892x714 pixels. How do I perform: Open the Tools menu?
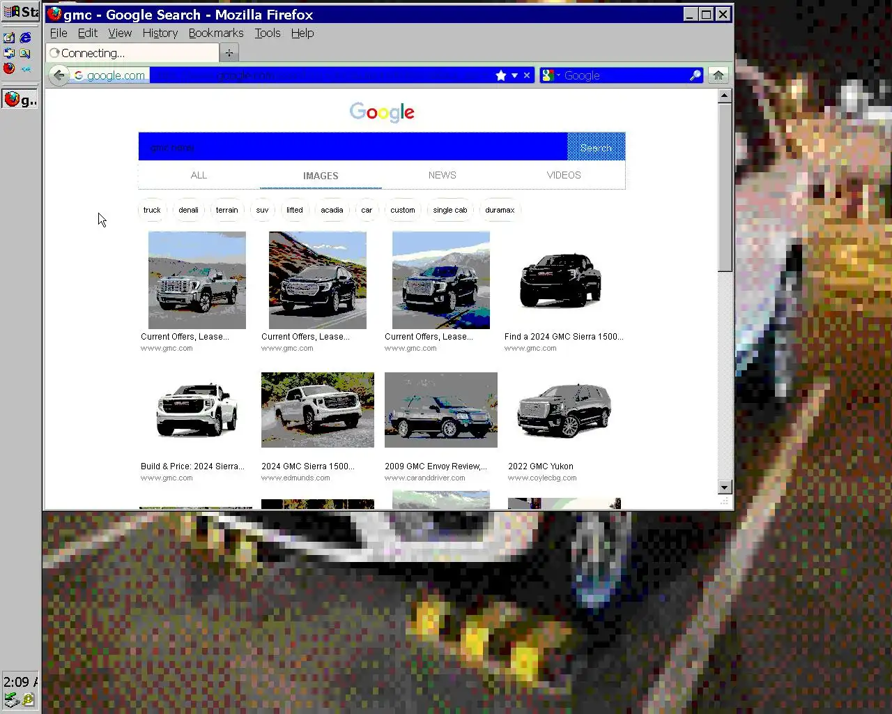pos(268,33)
